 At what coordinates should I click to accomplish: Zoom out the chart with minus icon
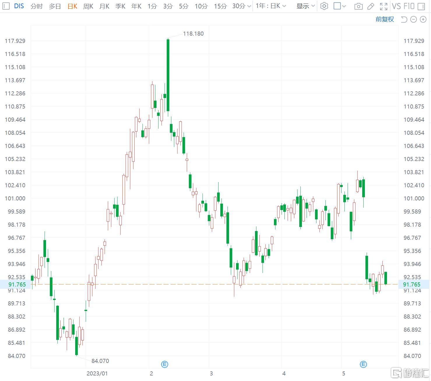click(x=414, y=19)
